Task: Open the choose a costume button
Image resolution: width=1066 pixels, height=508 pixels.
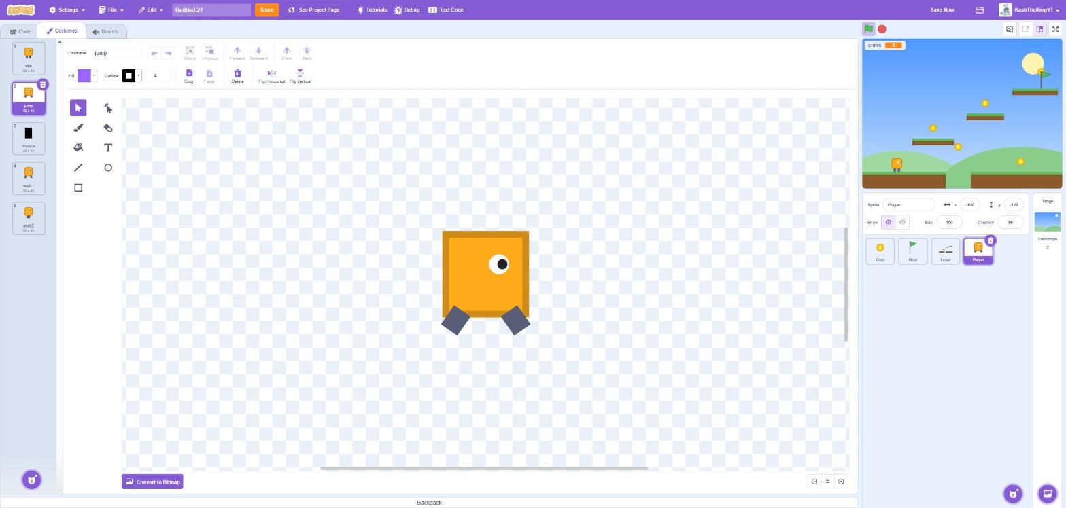Action: (31, 479)
